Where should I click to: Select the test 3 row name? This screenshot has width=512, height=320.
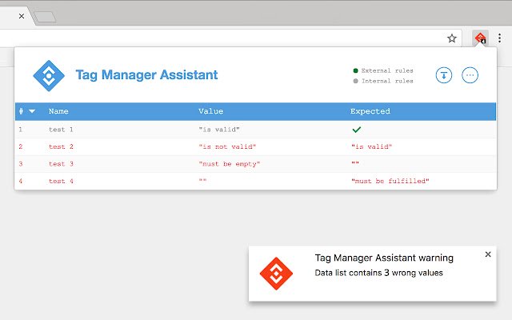(61, 164)
